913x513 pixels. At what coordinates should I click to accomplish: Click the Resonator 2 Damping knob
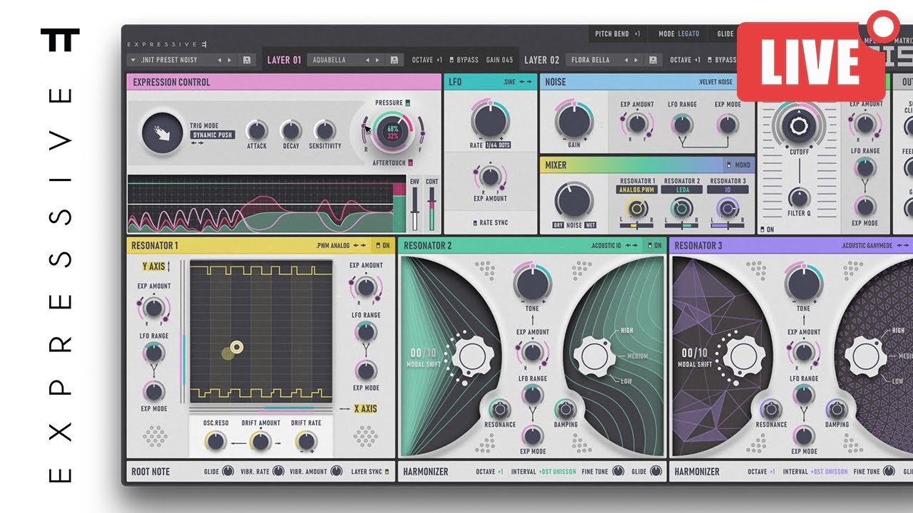point(566,409)
